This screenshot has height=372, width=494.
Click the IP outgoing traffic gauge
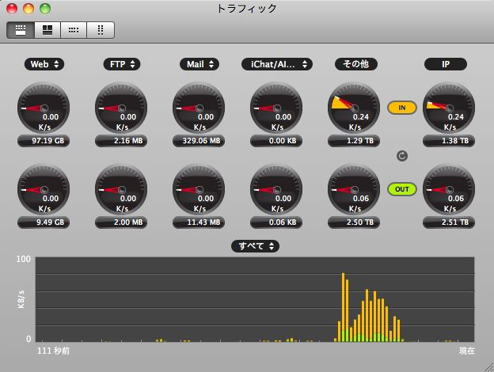click(448, 190)
